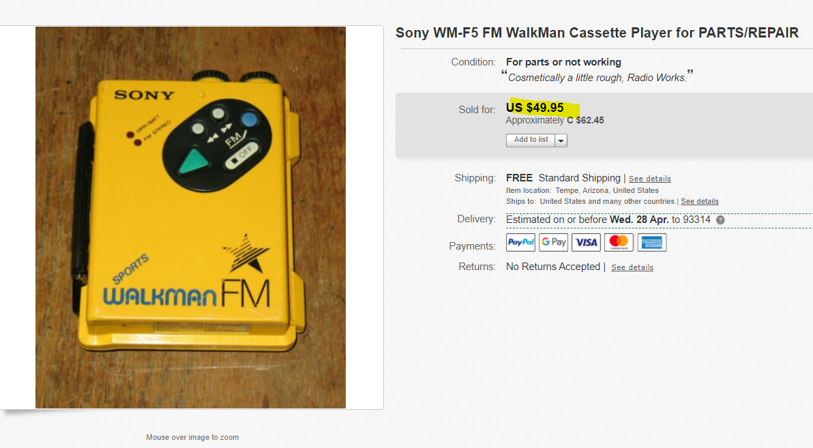The image size is (813, 448).
Task: Click the Mastercard icon
Action: 619,242
